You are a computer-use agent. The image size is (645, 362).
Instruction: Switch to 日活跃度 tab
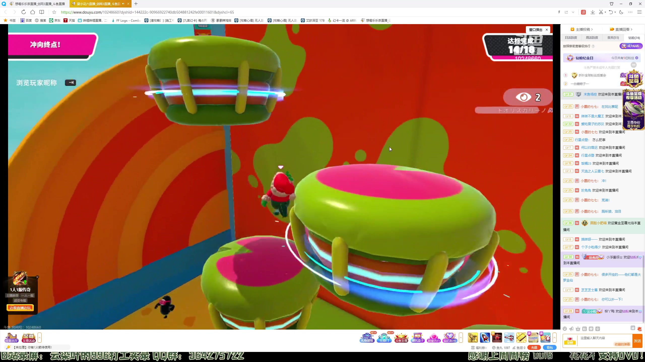[x=571, y=38]
